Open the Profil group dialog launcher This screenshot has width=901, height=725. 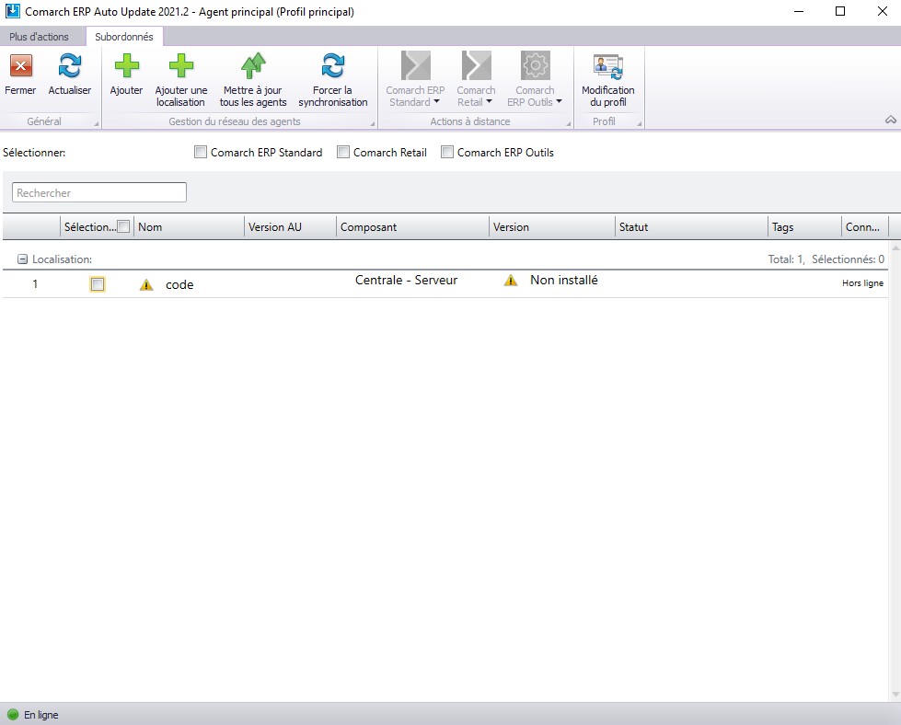[x=639, y=123]
